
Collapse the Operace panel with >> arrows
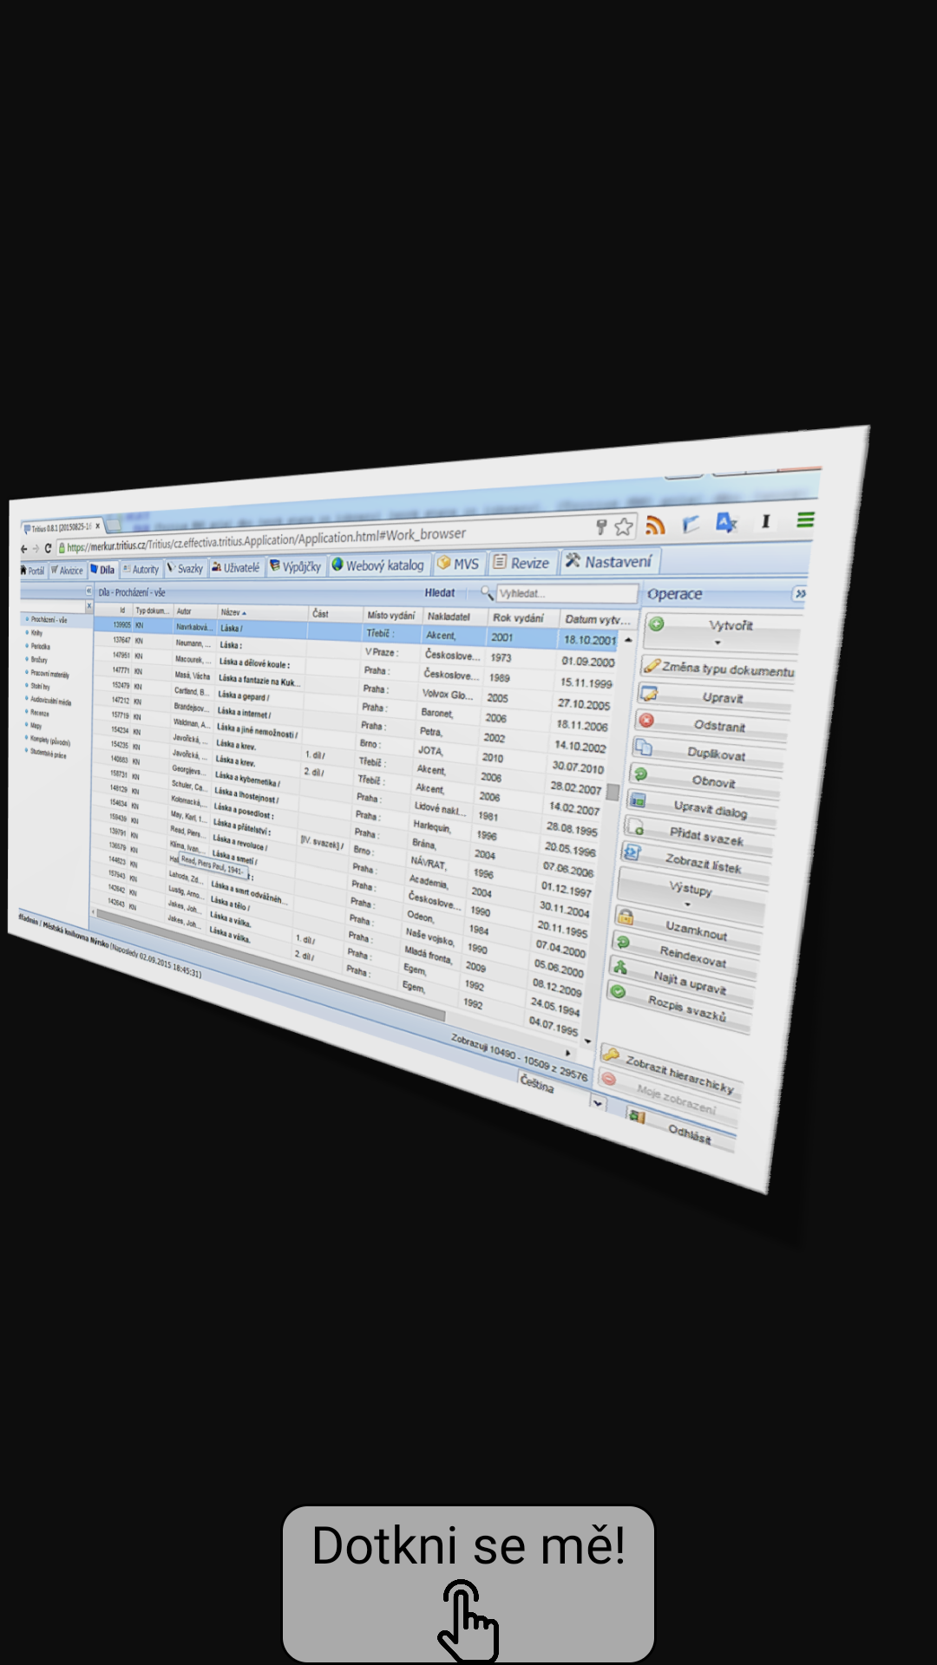coord(800,593)
